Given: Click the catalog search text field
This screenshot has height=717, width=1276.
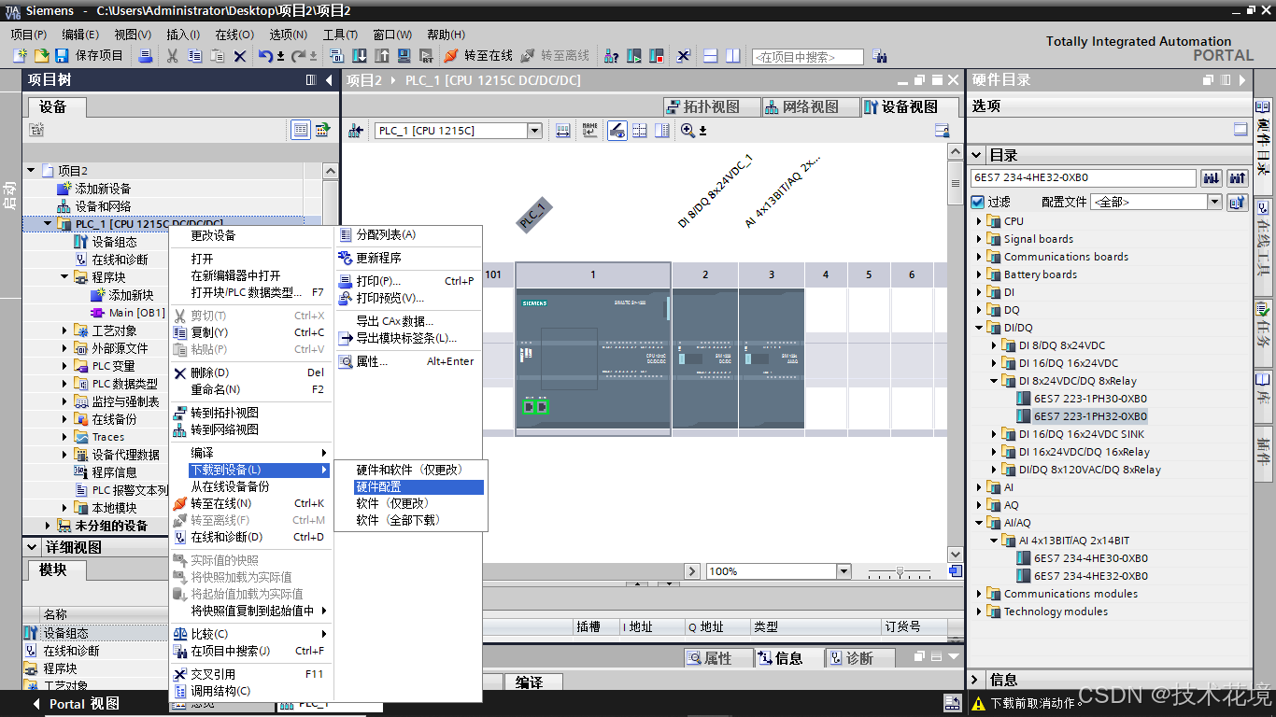Looking at the screenshot, I should tap(1084, 177).
